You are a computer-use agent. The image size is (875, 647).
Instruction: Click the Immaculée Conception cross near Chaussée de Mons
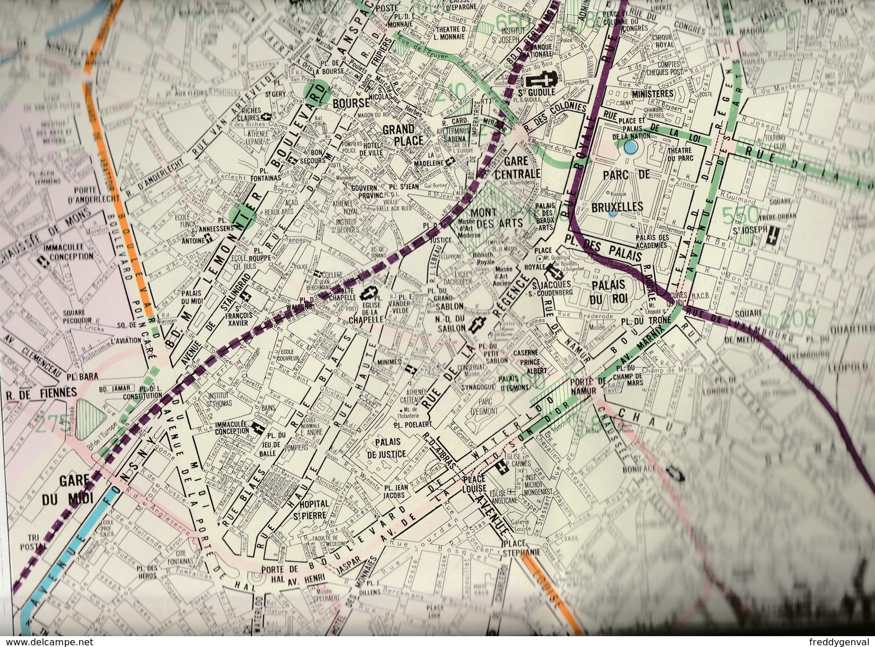(x=43, y=262)
